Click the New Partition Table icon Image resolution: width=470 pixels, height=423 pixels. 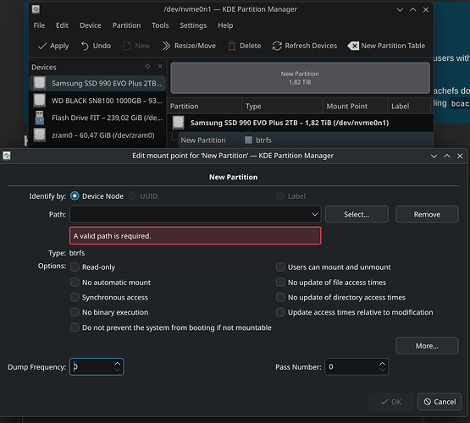[353, 46]
